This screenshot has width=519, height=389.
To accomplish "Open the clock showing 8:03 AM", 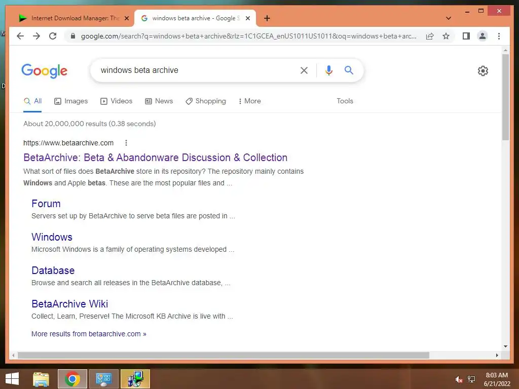I will [x=497, y=379].
